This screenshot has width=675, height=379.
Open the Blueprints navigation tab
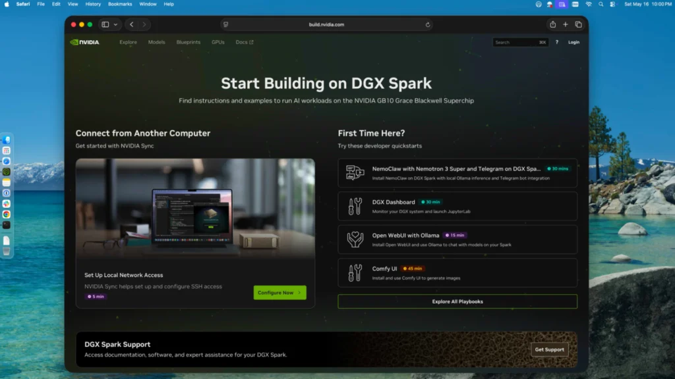pos(188,42)
